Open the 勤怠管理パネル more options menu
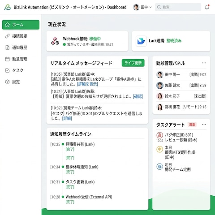This screenshot has height=215, width=215. coord(204,63)
